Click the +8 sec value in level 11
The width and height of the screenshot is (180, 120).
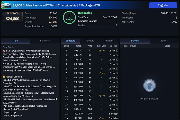[102, 96]
